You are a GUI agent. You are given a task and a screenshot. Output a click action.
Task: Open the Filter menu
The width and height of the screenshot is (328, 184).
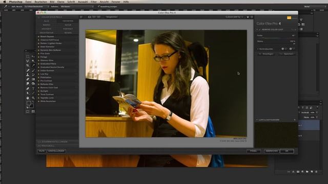pyautogui.click(x=93, y=2)
